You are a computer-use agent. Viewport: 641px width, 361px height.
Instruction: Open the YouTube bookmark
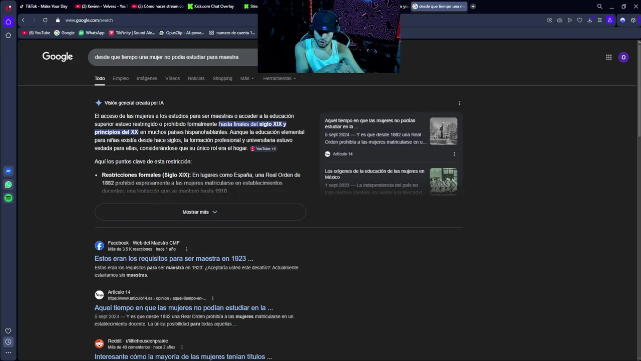coord(36,33)
